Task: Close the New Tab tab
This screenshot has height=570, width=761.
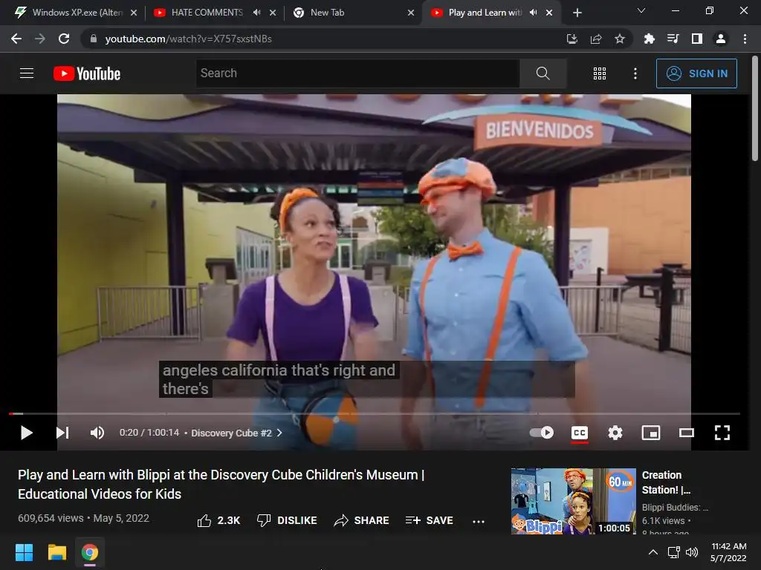Action: pyautogui.click(x=411, y=13)
